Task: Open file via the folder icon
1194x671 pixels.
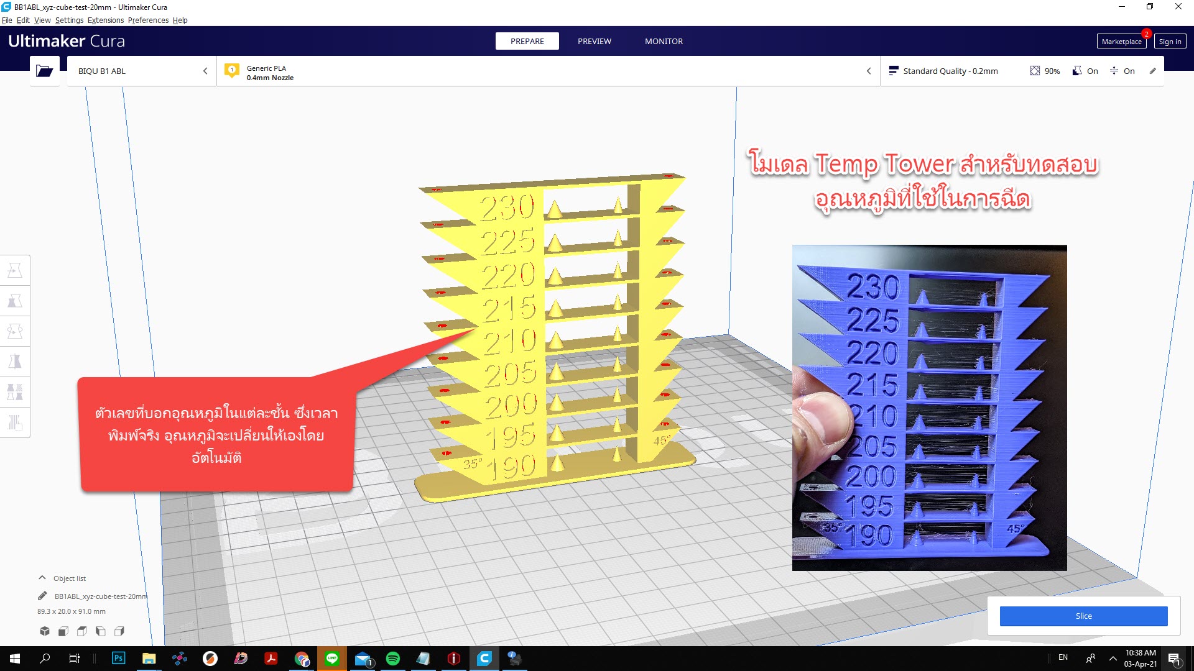Action: pyautogui.click(x=44, y=71)
